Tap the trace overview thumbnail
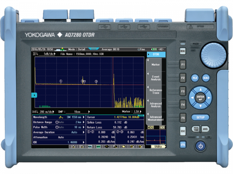233x174 pixels. coord(156,137)
